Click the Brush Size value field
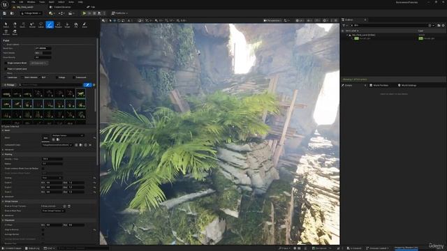 43,48
